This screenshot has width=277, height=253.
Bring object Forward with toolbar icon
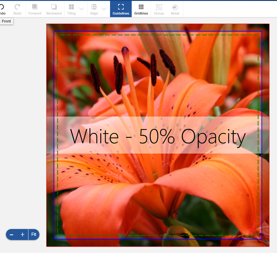click(x=35, y=7)
